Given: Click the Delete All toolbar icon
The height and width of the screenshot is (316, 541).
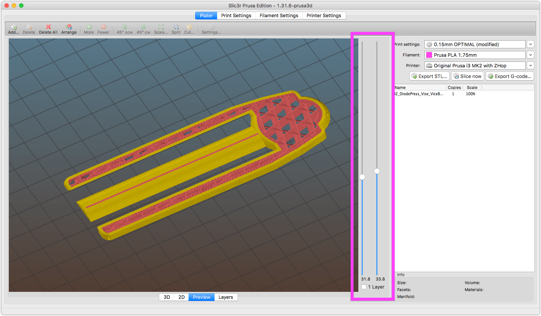Looking at the screenshot, I should click(x=48, y=27).
